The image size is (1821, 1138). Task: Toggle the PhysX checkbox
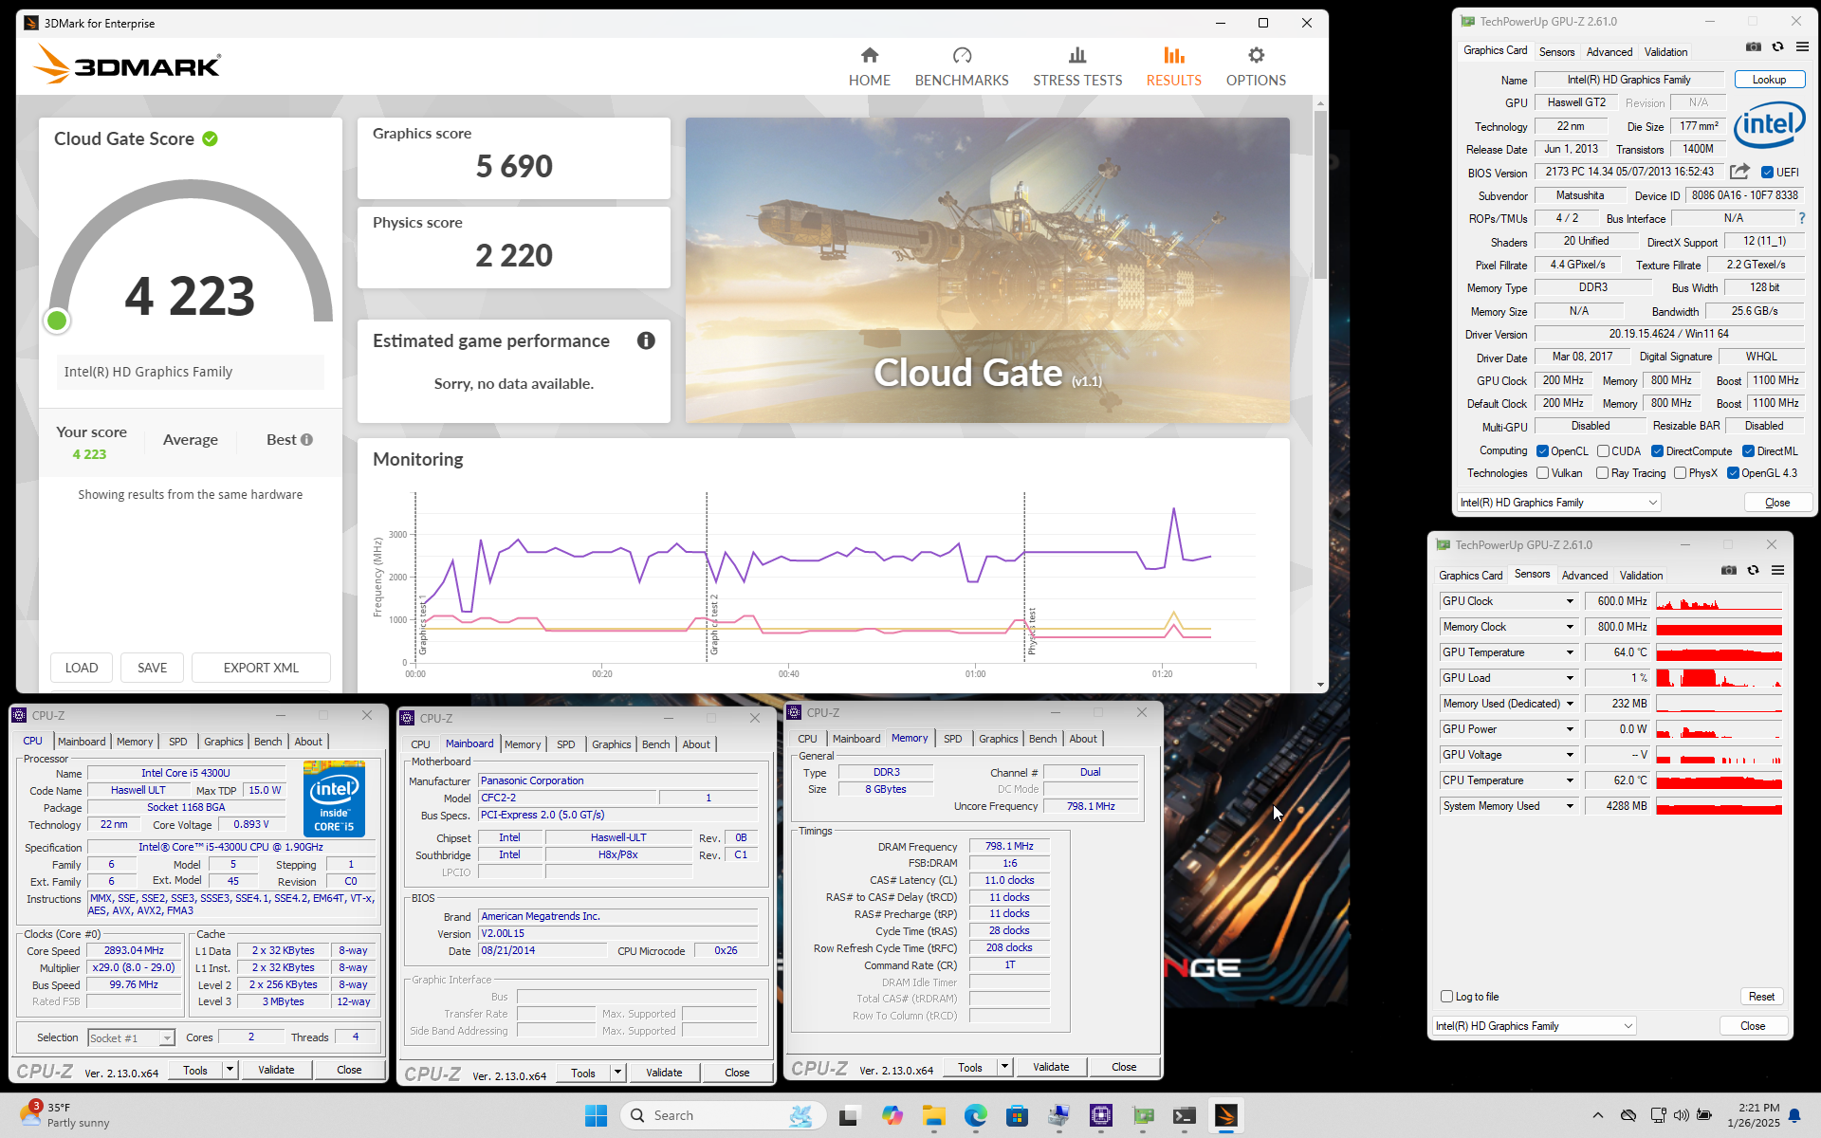coord(1680,473)
